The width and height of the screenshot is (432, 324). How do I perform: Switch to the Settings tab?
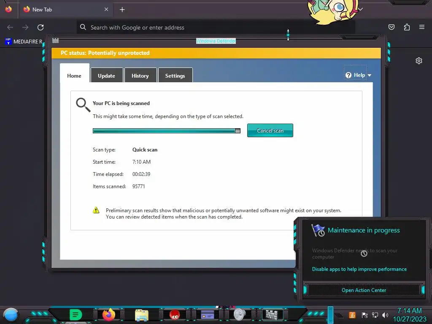(x=175, y=75)
